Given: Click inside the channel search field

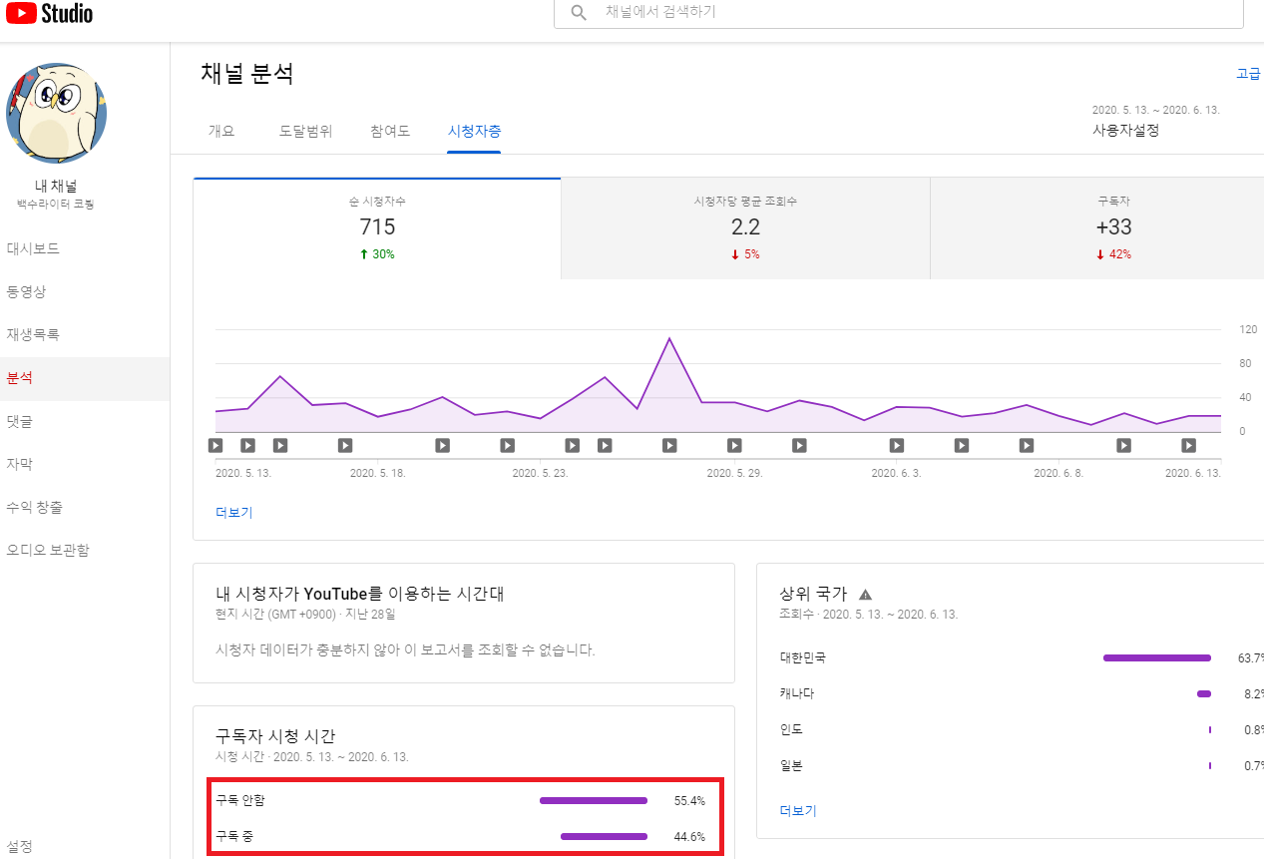Looking at the screenshot, I should [898, 13].
